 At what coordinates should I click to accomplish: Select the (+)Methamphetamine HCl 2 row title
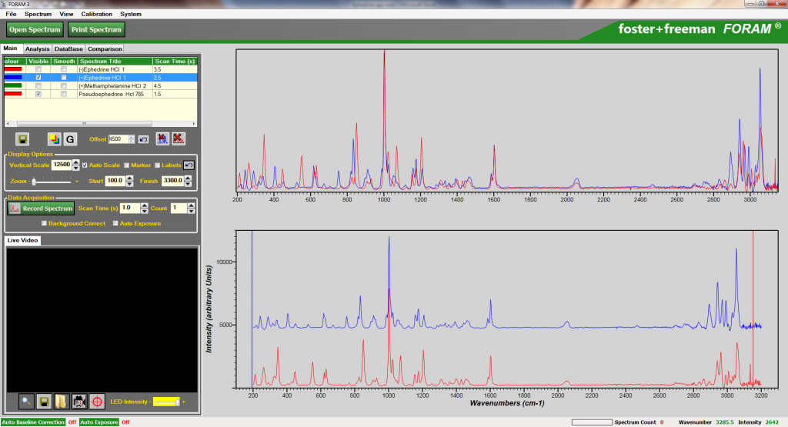click(112, 86)
